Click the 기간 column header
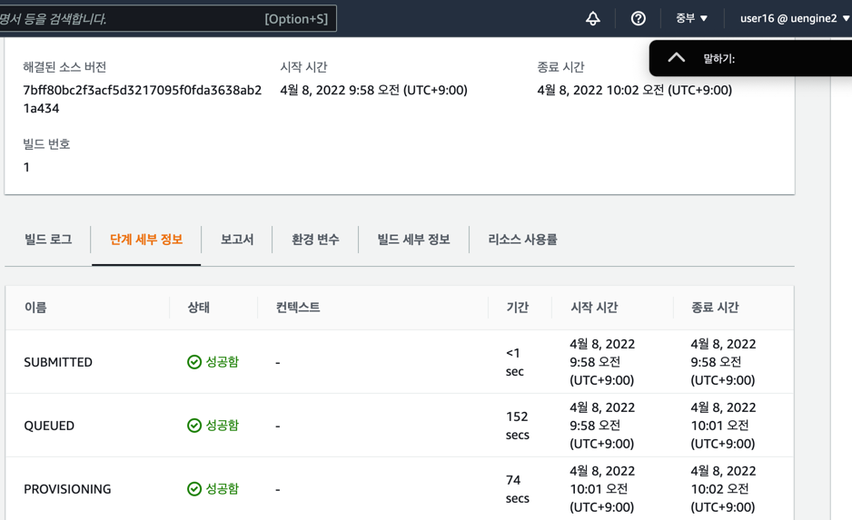Viewport: 852px width, 520px height. pyautogui.click(x=518, y=308)
